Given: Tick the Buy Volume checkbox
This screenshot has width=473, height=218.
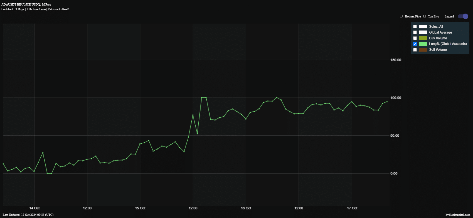Looking at the screenshot, I should (x=415, y=38).
